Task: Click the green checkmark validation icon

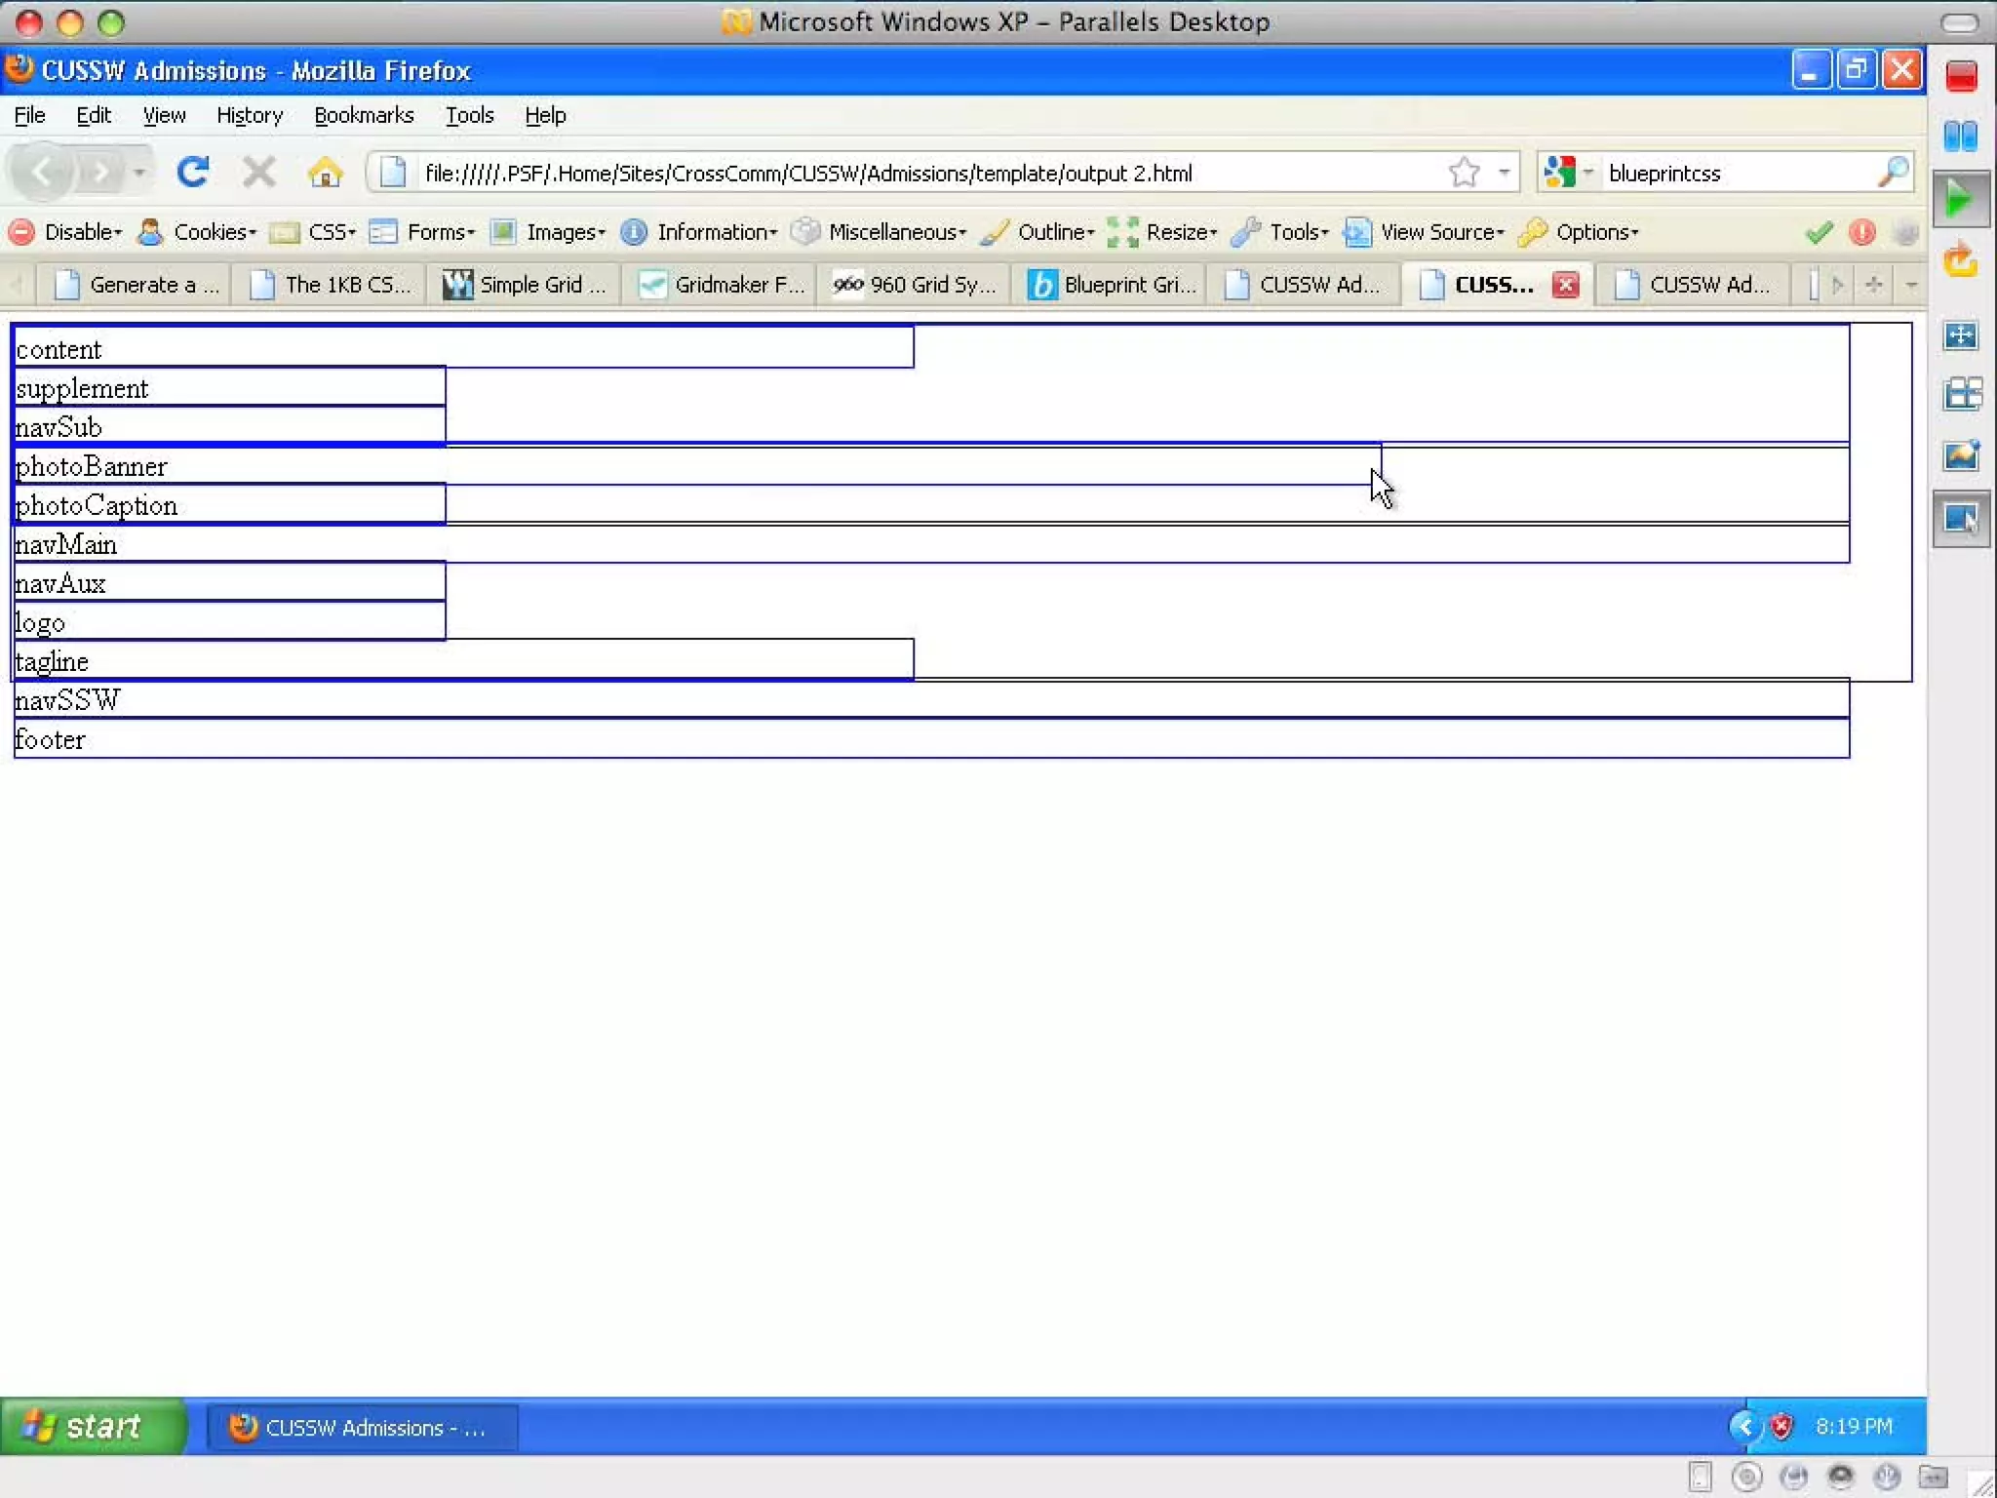Action: coord(1819,232)
